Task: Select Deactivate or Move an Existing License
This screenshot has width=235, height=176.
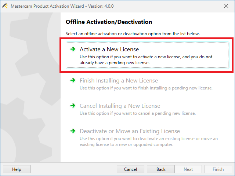Action: pos(130,131)
